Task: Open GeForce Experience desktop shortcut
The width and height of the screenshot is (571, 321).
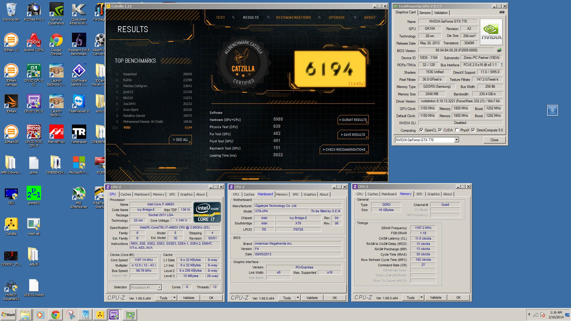Action: pyautogui.click(x=56, y=14)
